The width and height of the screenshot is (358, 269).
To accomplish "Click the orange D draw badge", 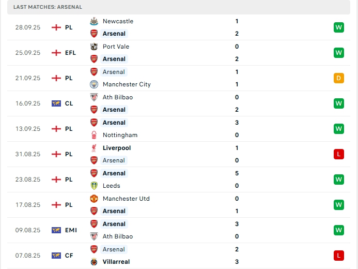I will [339, 78].
